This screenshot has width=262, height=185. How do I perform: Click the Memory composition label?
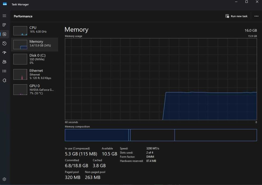[77, 127]
